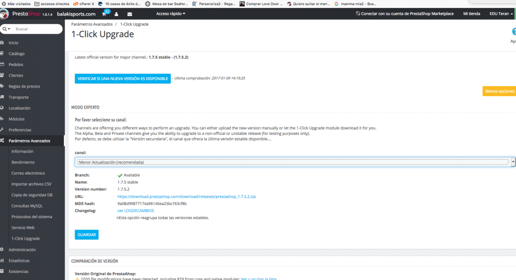The width and height of the screenshot is (516, 280).
Task: Open the mamma mia2 Google bookmark
Action: pos(356,4)
